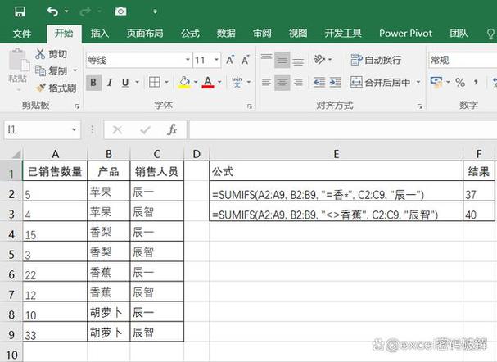Open the fill color dropdown arrow

pyautogui.click(x=196, y=82)
